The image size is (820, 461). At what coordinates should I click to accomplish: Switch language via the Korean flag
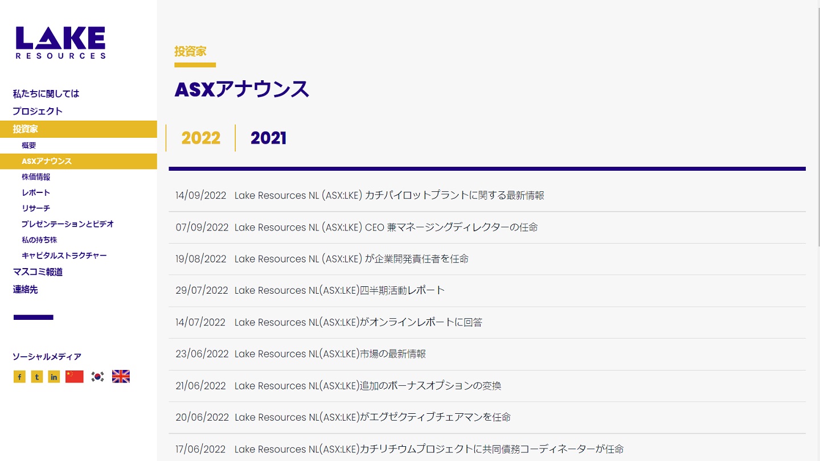(x=98, y=377)
